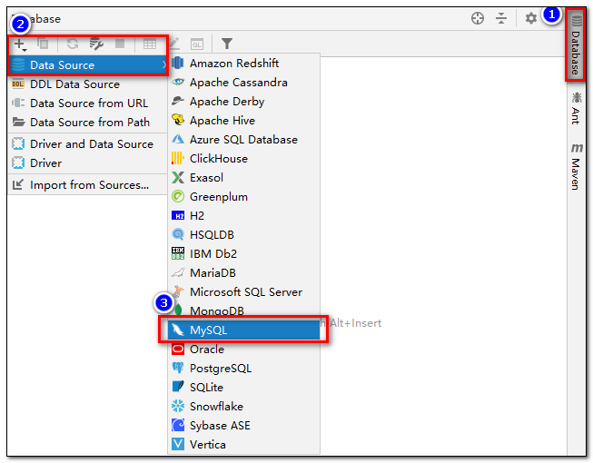Click the Apache Hive bee icon

click(178, 120)
